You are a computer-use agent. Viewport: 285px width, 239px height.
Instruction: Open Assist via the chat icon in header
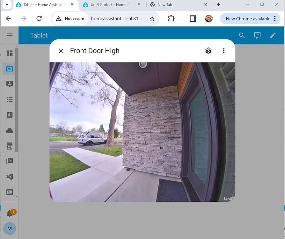(x=257, y=35)
